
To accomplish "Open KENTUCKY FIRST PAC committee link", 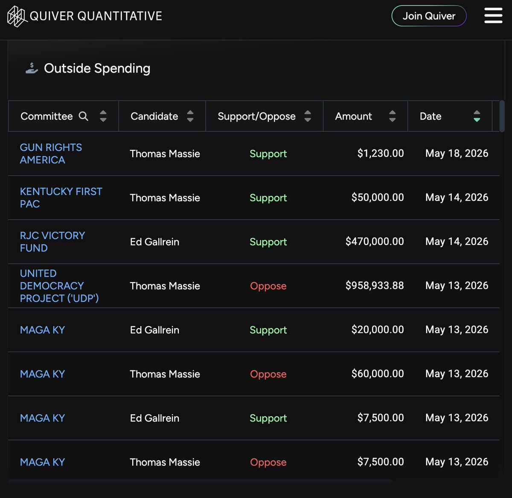I will [x=61, y=198].
